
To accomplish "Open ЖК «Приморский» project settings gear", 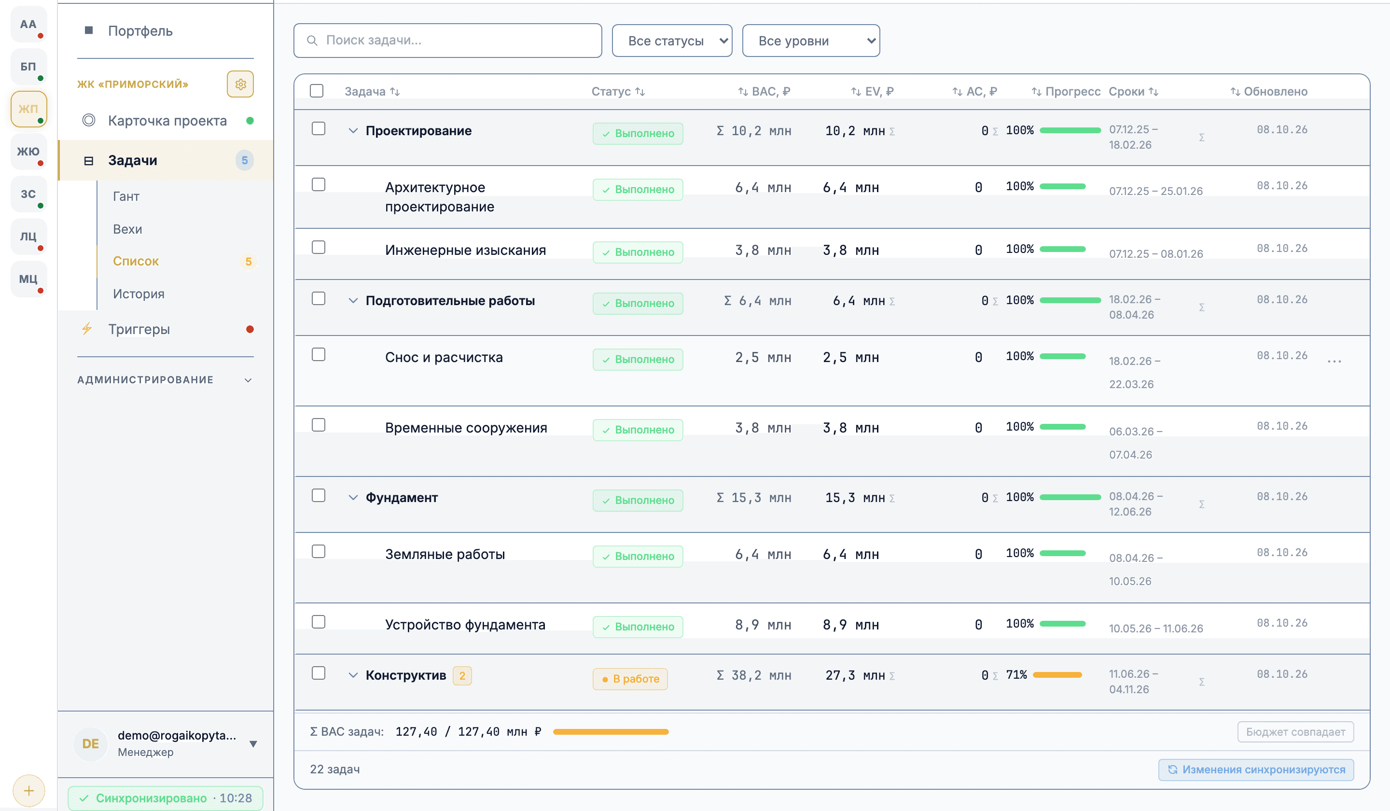I will (240, 84).
